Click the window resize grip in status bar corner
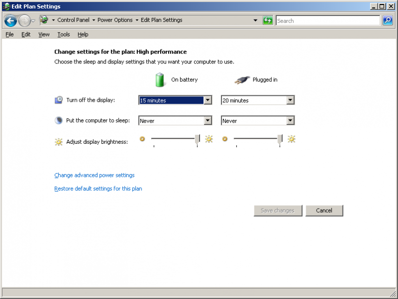The height and width of the screenshot is (299, 398). tap(393, 294)
